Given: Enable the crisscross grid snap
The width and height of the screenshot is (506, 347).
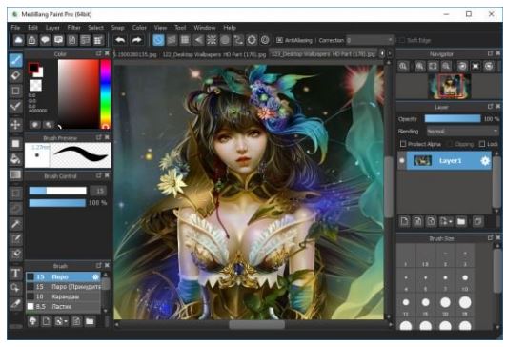Looking at the screenshot, I should pyautogui.click(x=185, y=40).
